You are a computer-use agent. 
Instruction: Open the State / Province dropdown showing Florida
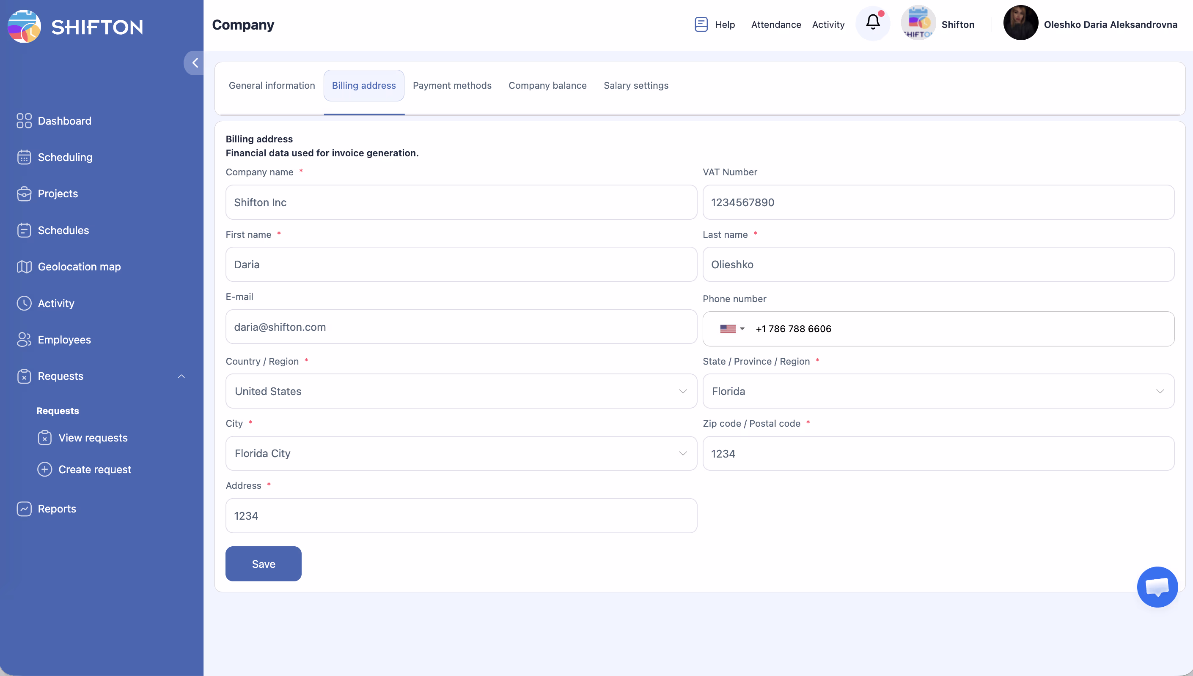tap(938, 391)
